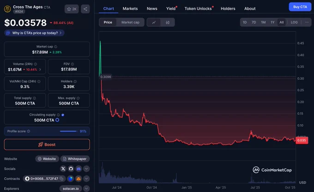Open chart more options ellipsis
314x192 pixels.
(x=307, y=22)
